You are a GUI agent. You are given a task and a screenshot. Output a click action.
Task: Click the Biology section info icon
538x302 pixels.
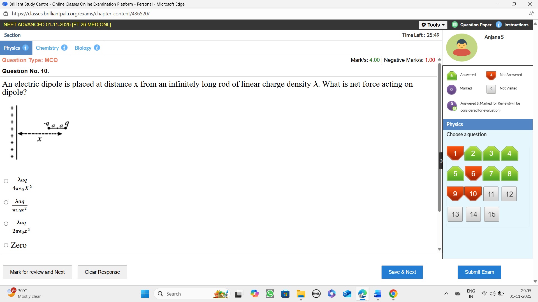[97, 48]
